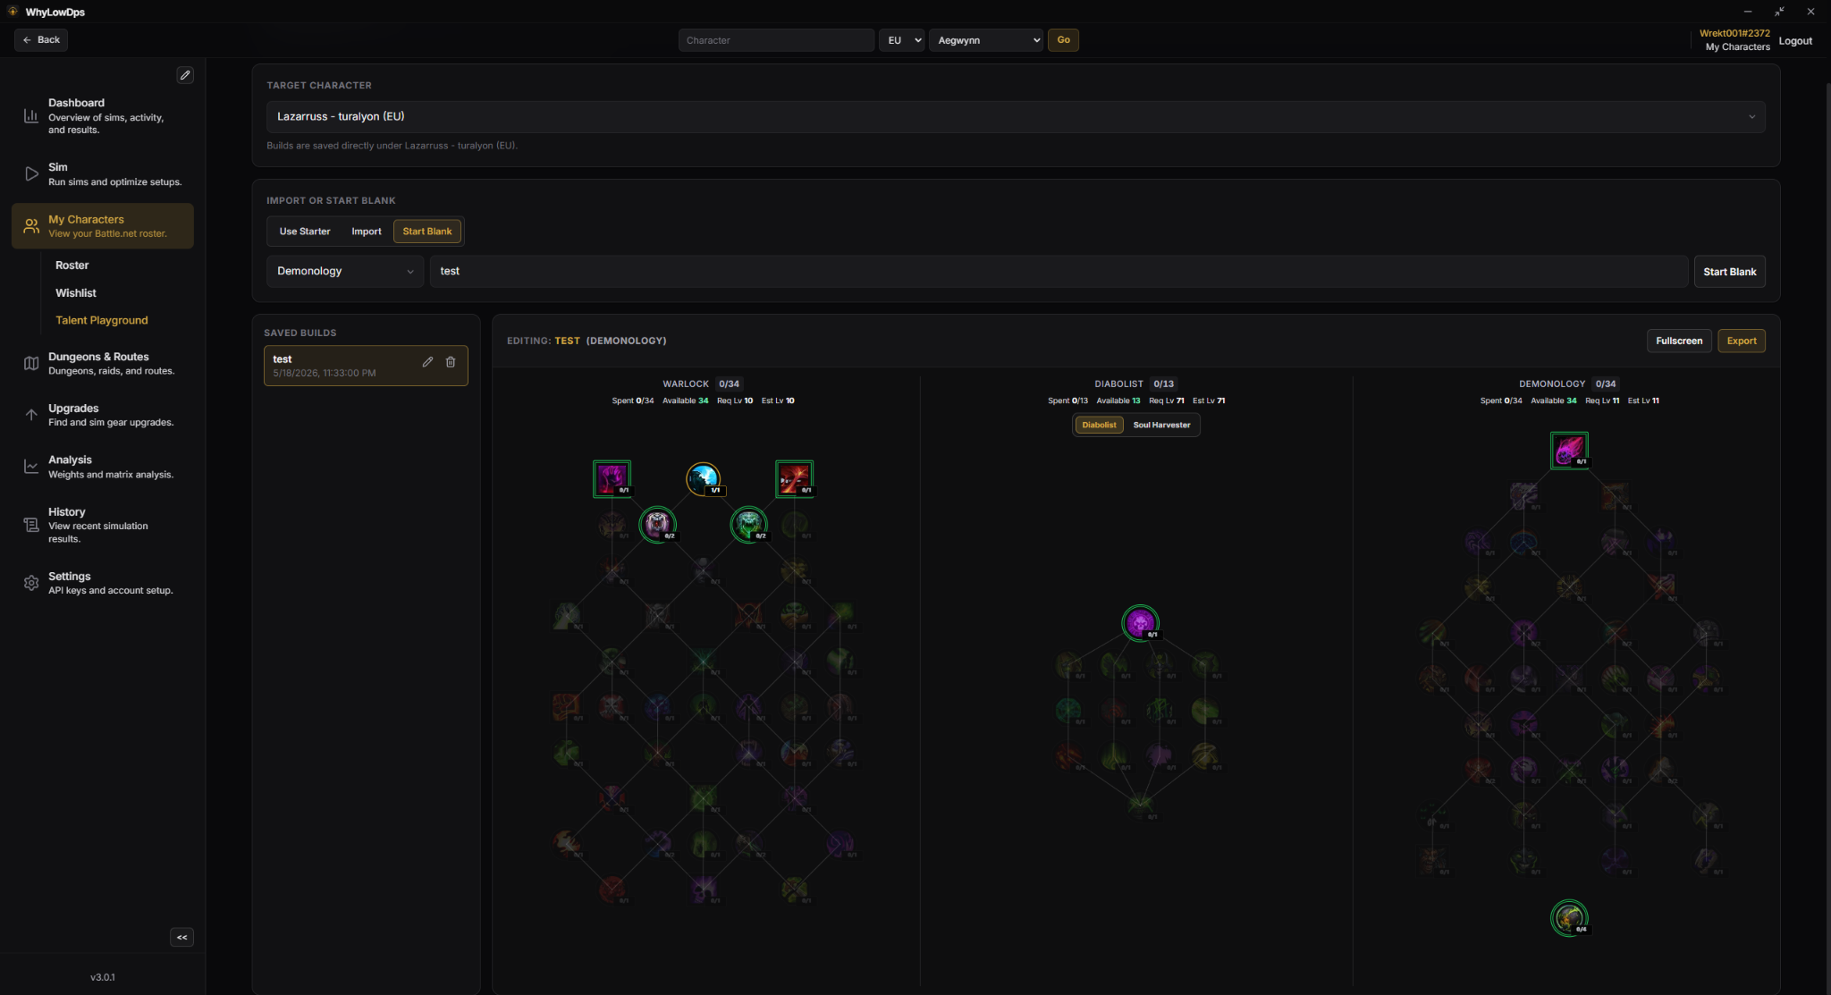
Task: Select the green 0/2 Warlock talent node
Action: pyautogui.click(x=749, y=525)
